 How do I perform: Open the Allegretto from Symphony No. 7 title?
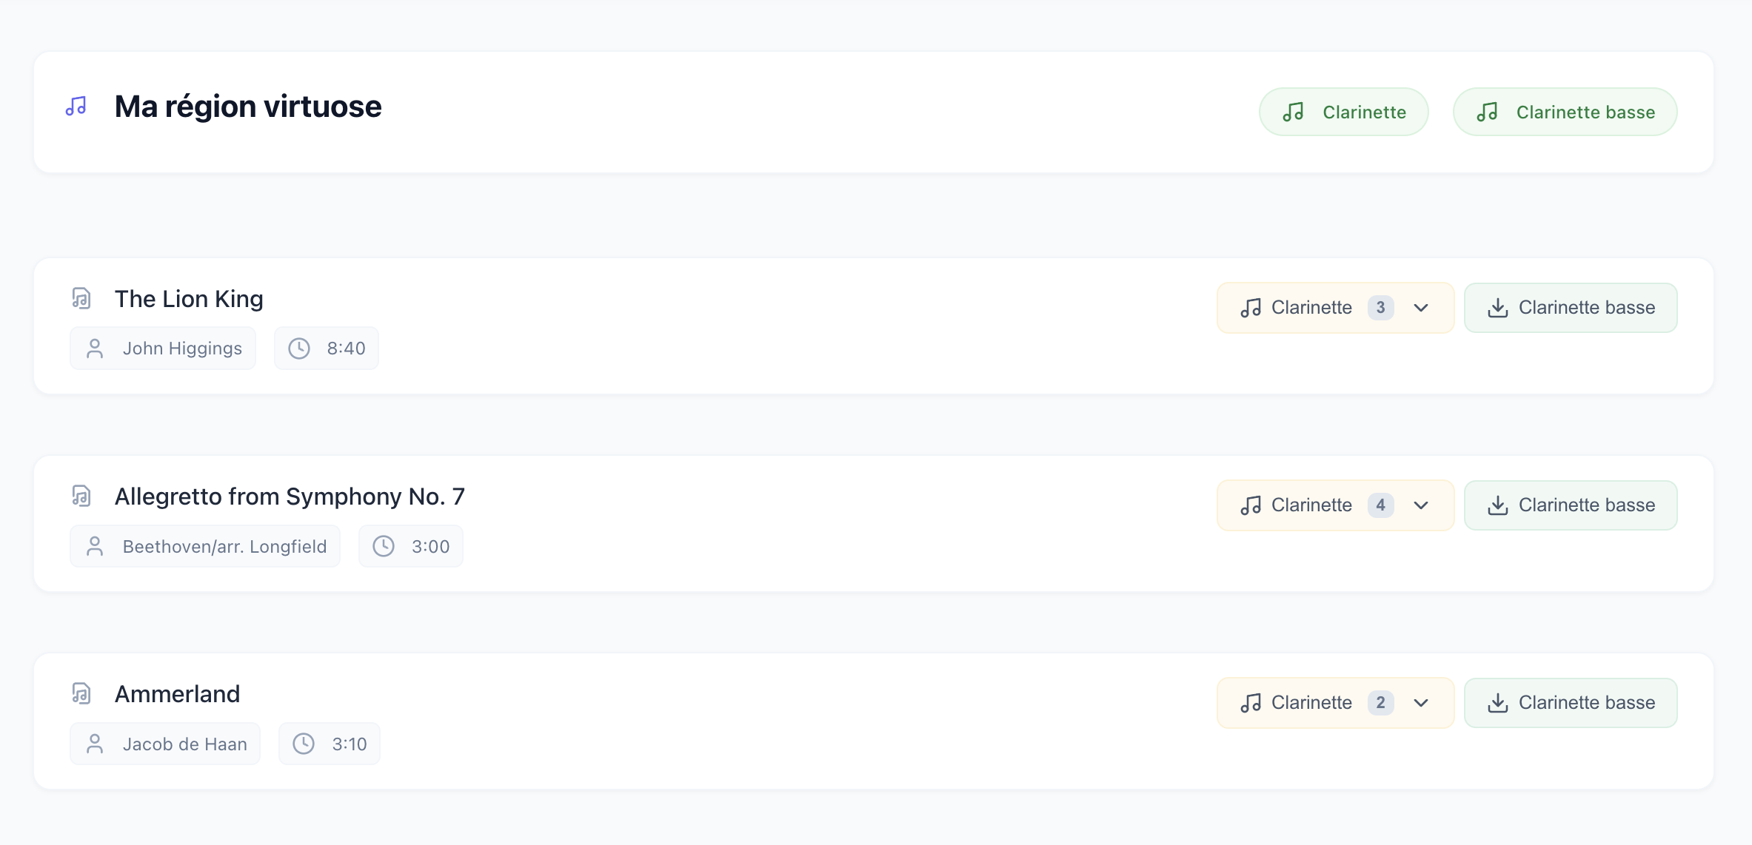[290, 496]
